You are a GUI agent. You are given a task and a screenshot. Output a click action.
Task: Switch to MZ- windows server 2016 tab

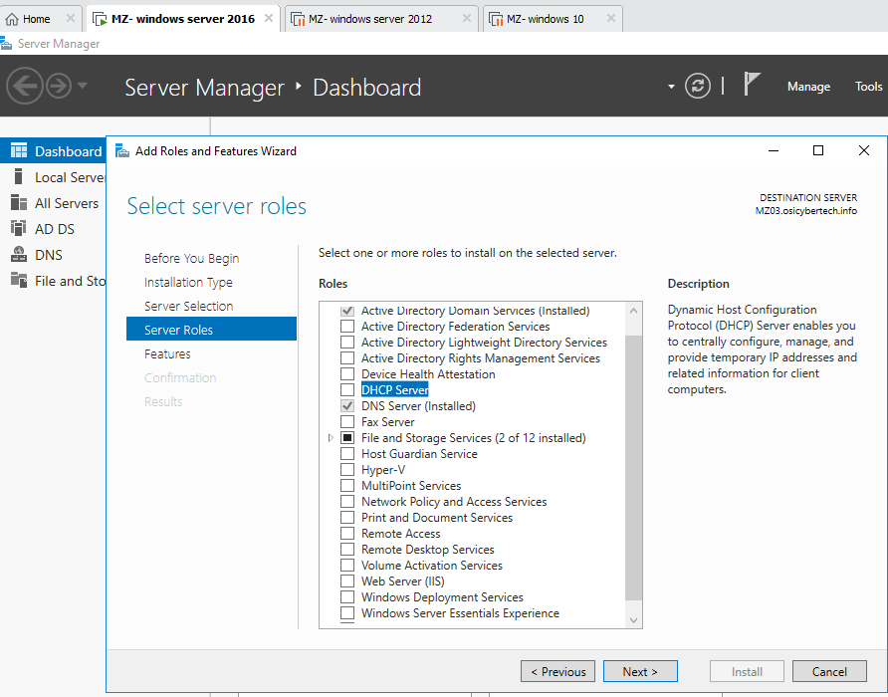tap(182, 19)
